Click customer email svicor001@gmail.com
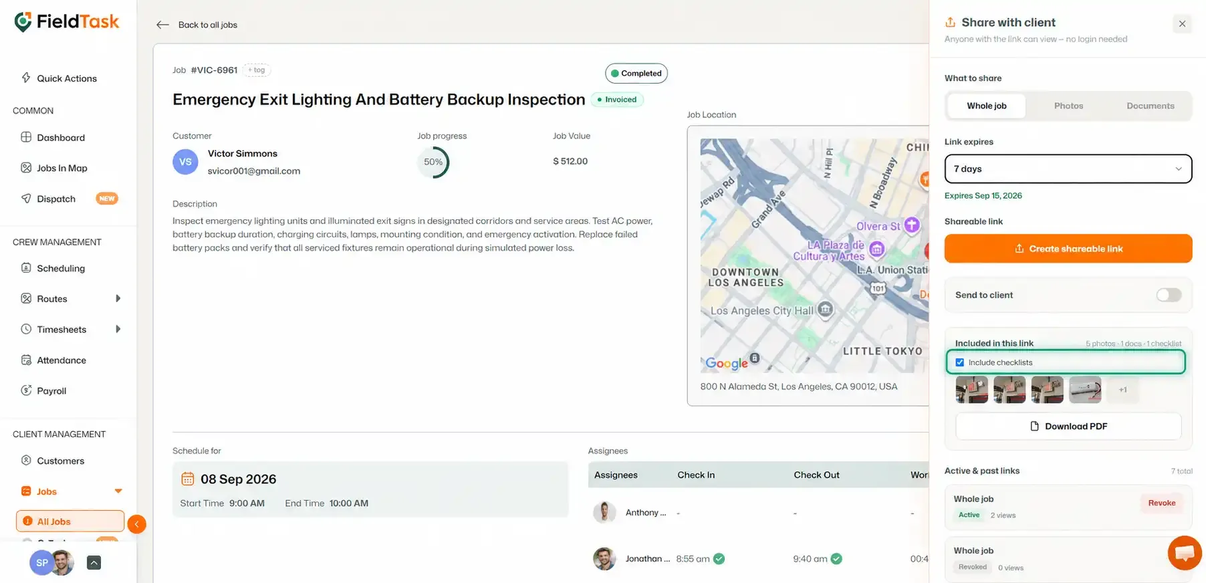The image size is (1206, 583). point(254,171)
